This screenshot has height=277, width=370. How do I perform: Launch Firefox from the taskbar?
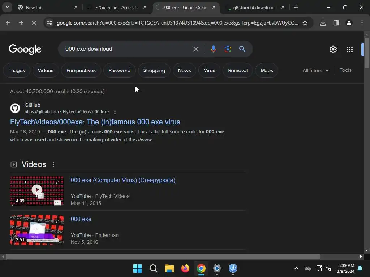(x=185, y=268)
